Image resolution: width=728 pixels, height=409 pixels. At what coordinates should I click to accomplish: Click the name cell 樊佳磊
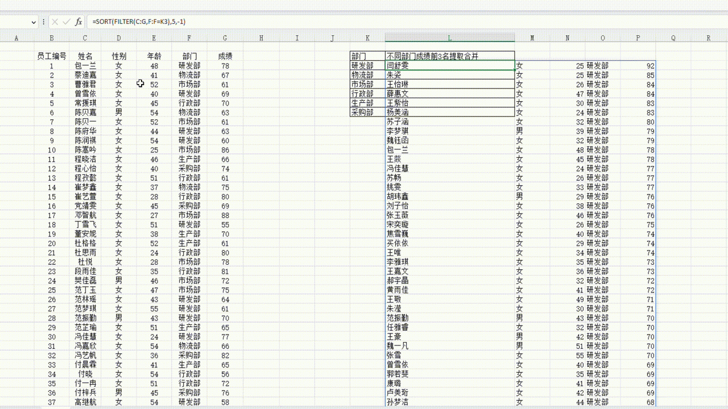(x=85, y=281)
